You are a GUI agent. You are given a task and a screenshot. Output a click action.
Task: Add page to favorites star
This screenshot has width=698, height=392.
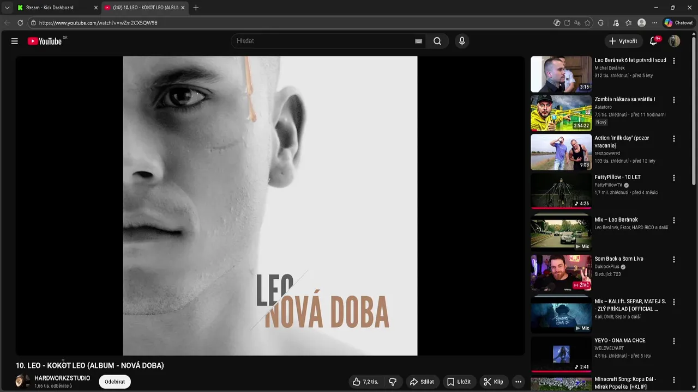587,23
